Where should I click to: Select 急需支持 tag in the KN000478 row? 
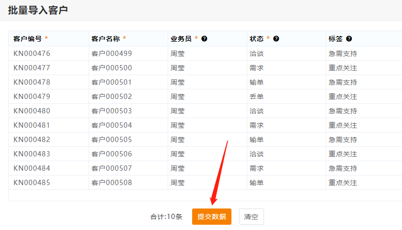coord(343,82)
